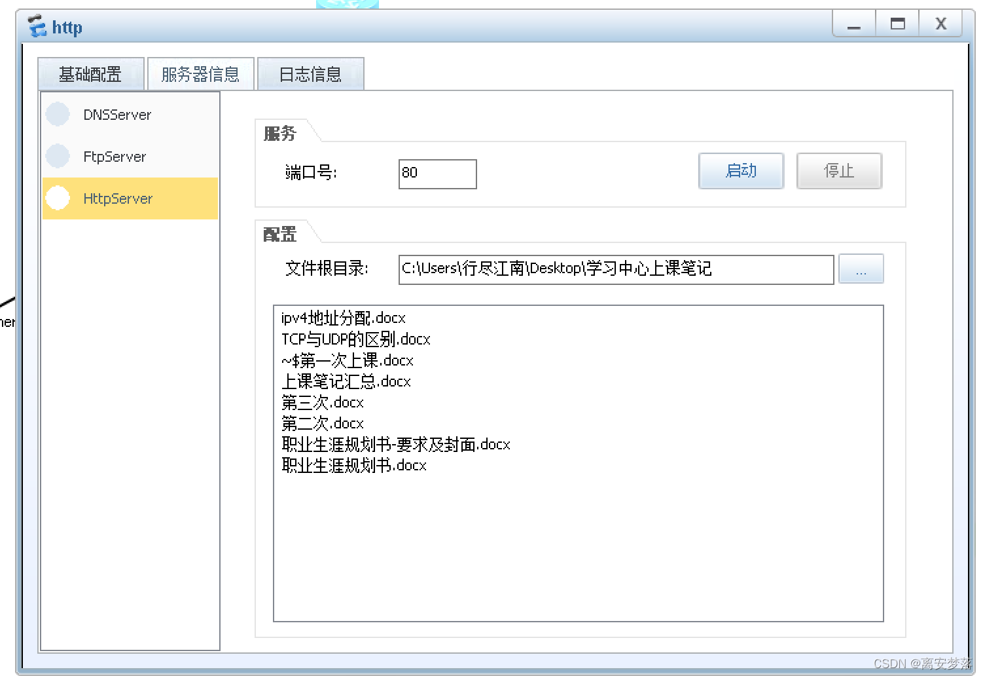Focus the 文件根目录 path field

point(617,270)
